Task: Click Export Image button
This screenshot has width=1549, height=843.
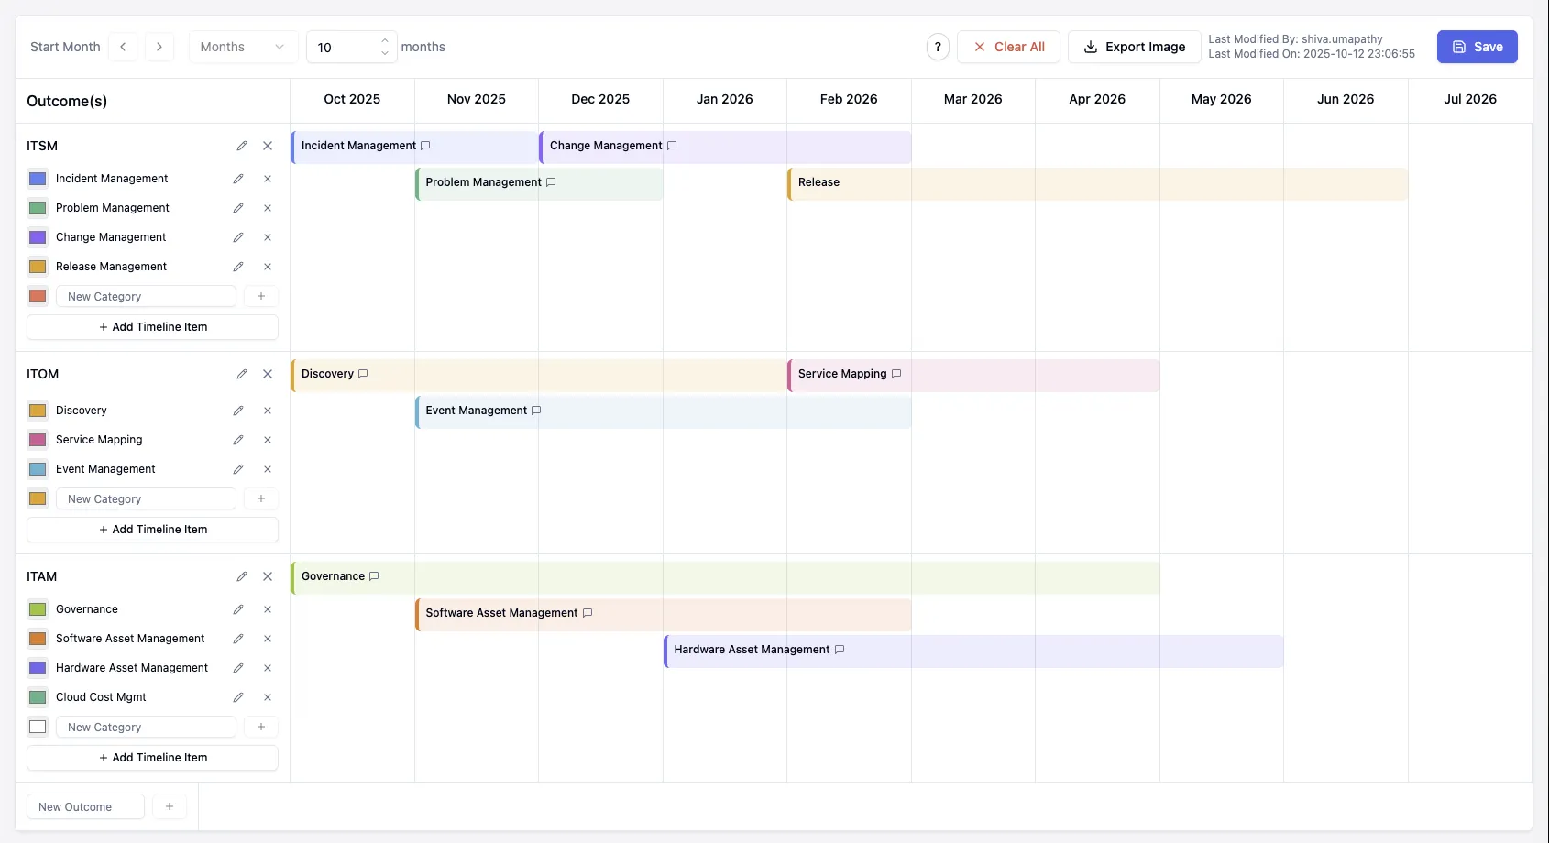Action: point(1134,47)
